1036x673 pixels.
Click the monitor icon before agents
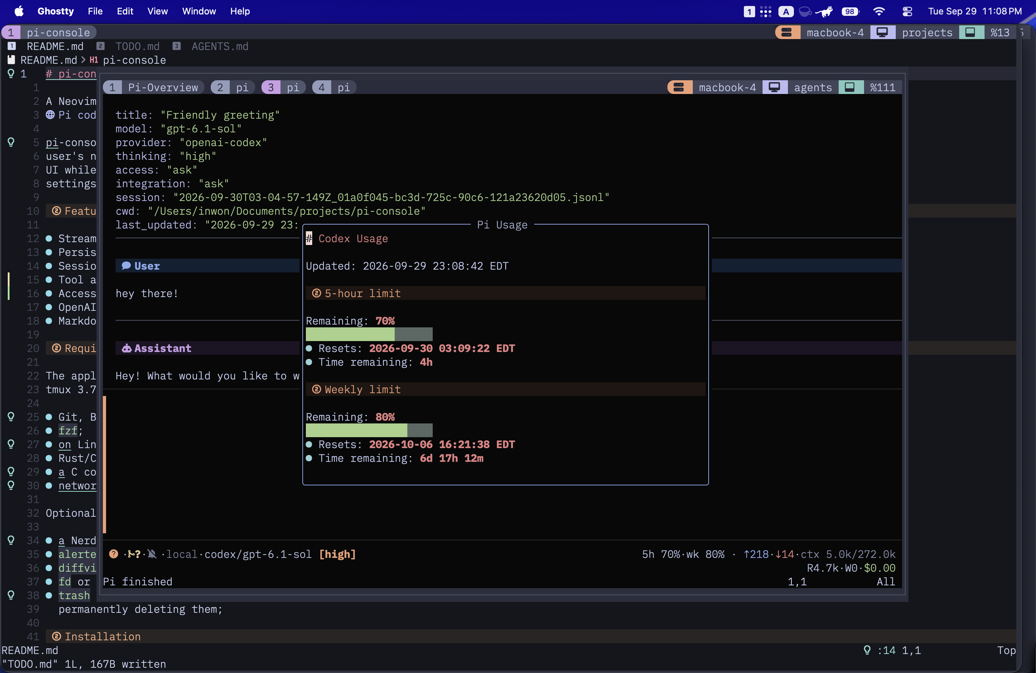tap(775, 87)
